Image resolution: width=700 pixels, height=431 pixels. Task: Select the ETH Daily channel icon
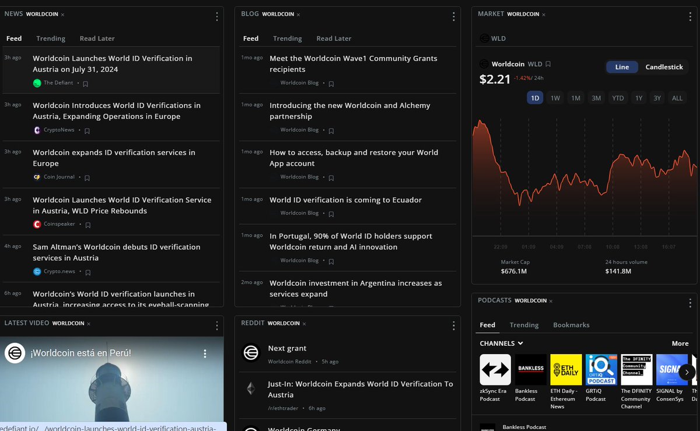(566, 369)
